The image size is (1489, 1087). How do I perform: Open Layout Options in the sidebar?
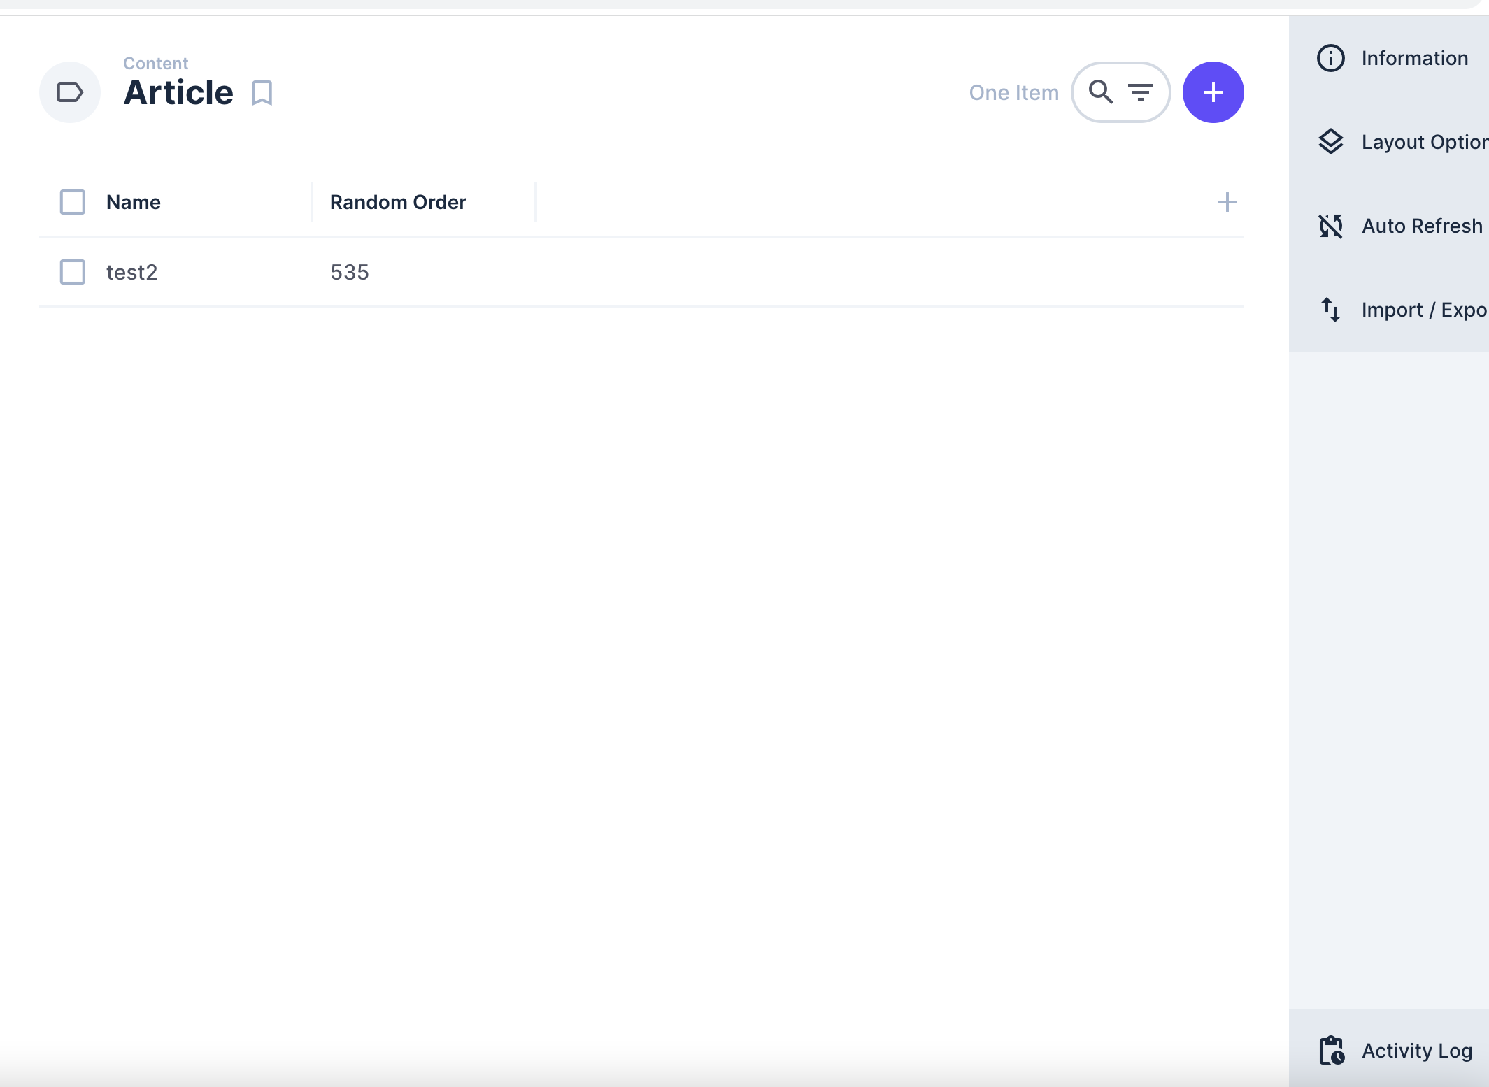(x=1424, y=142)
